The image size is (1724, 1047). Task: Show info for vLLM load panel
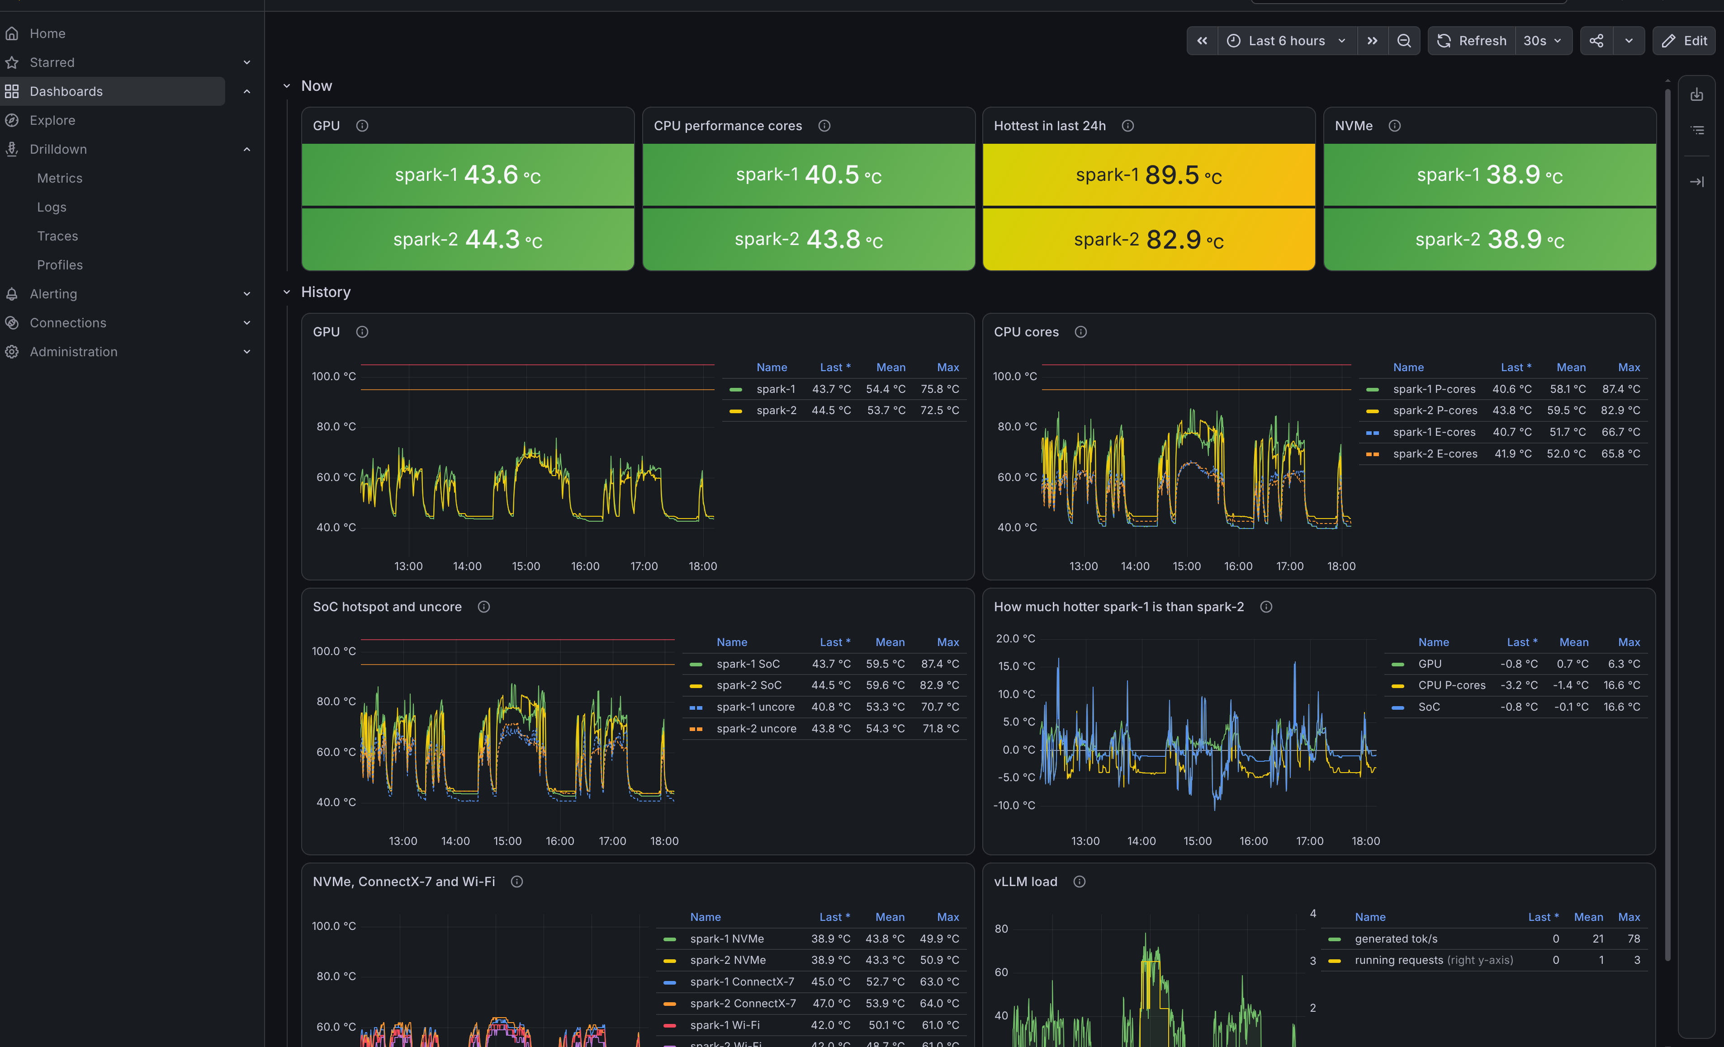tap(1079, 882)
